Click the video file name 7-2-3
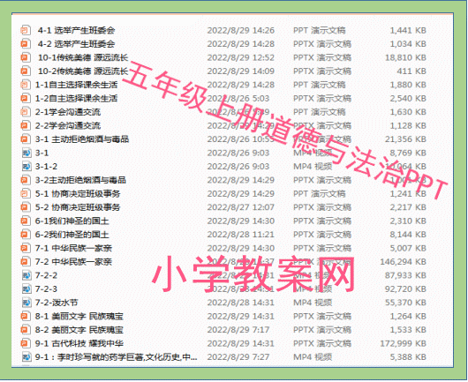 46,289
